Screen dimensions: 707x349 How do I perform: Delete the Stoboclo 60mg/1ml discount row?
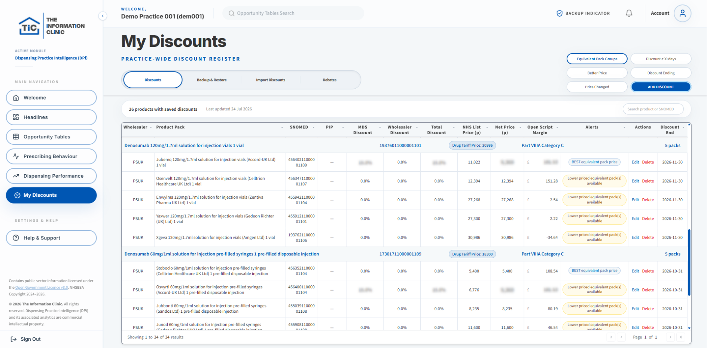click(648, 271)
